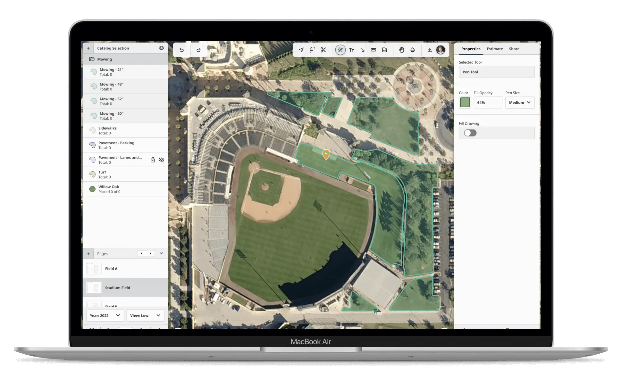This screenshot has width=622, height=370.
Task: Collapse the Pages panel chevron
Action: point(161,253)
